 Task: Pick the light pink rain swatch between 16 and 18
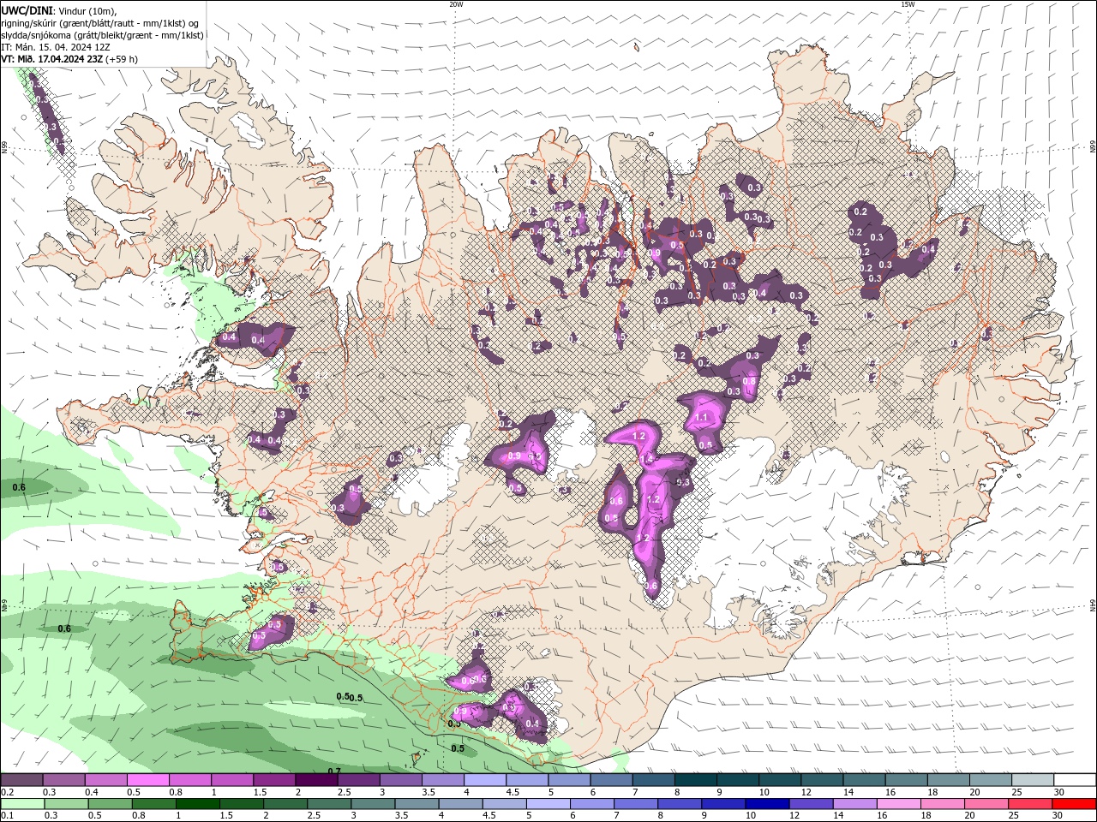900,804
